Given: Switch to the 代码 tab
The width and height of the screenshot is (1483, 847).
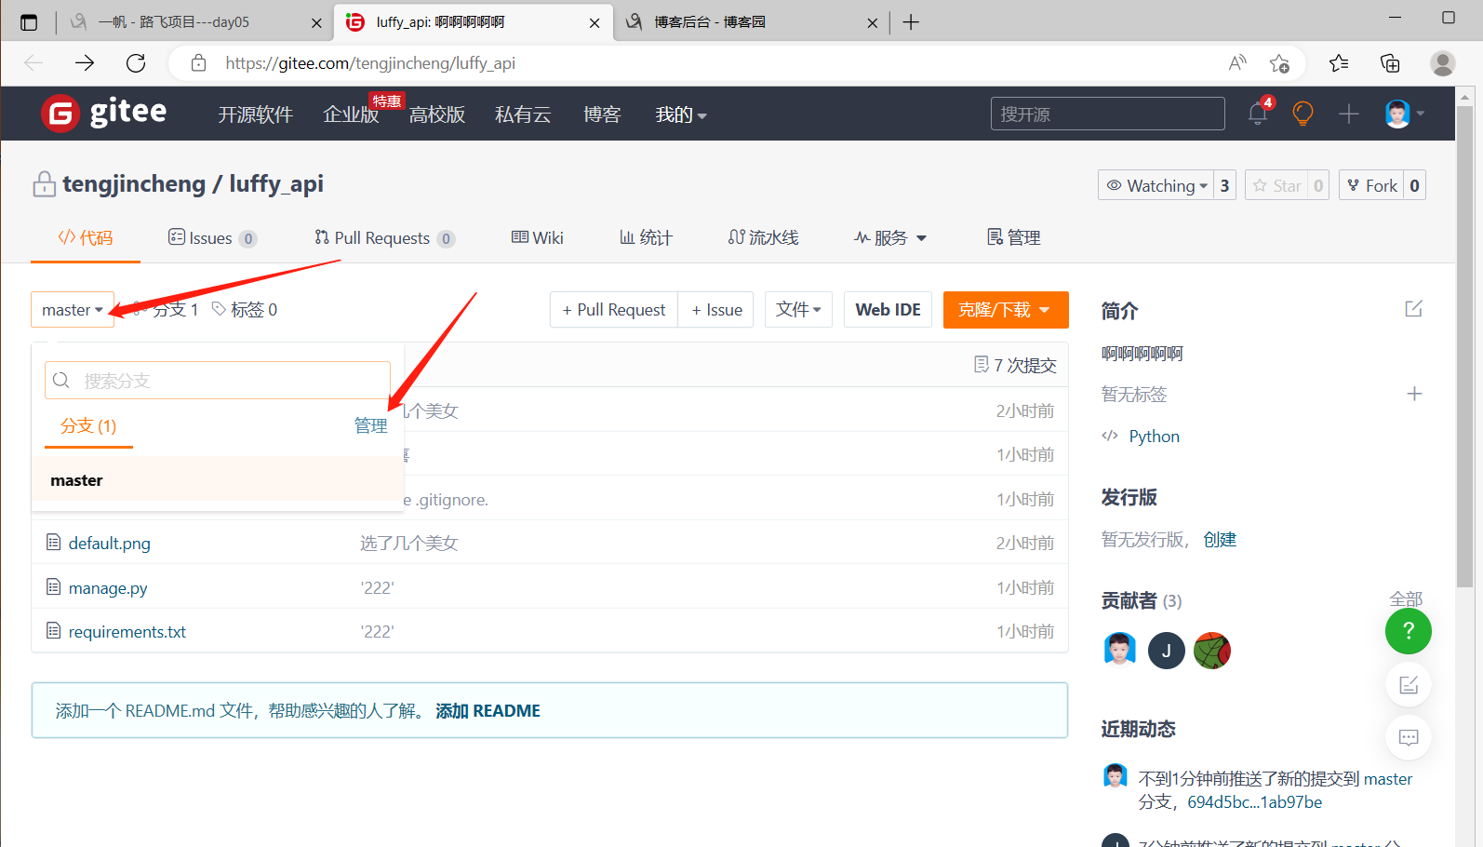Looking at the screenshot, I should point(86,238).
